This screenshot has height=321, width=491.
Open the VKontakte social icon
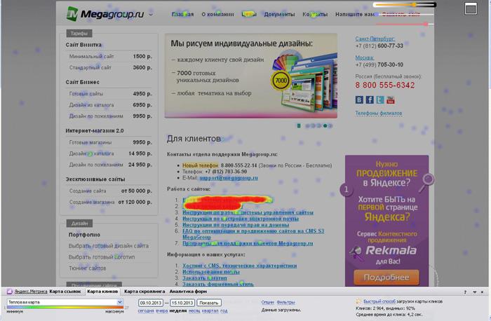coord(359,100)
